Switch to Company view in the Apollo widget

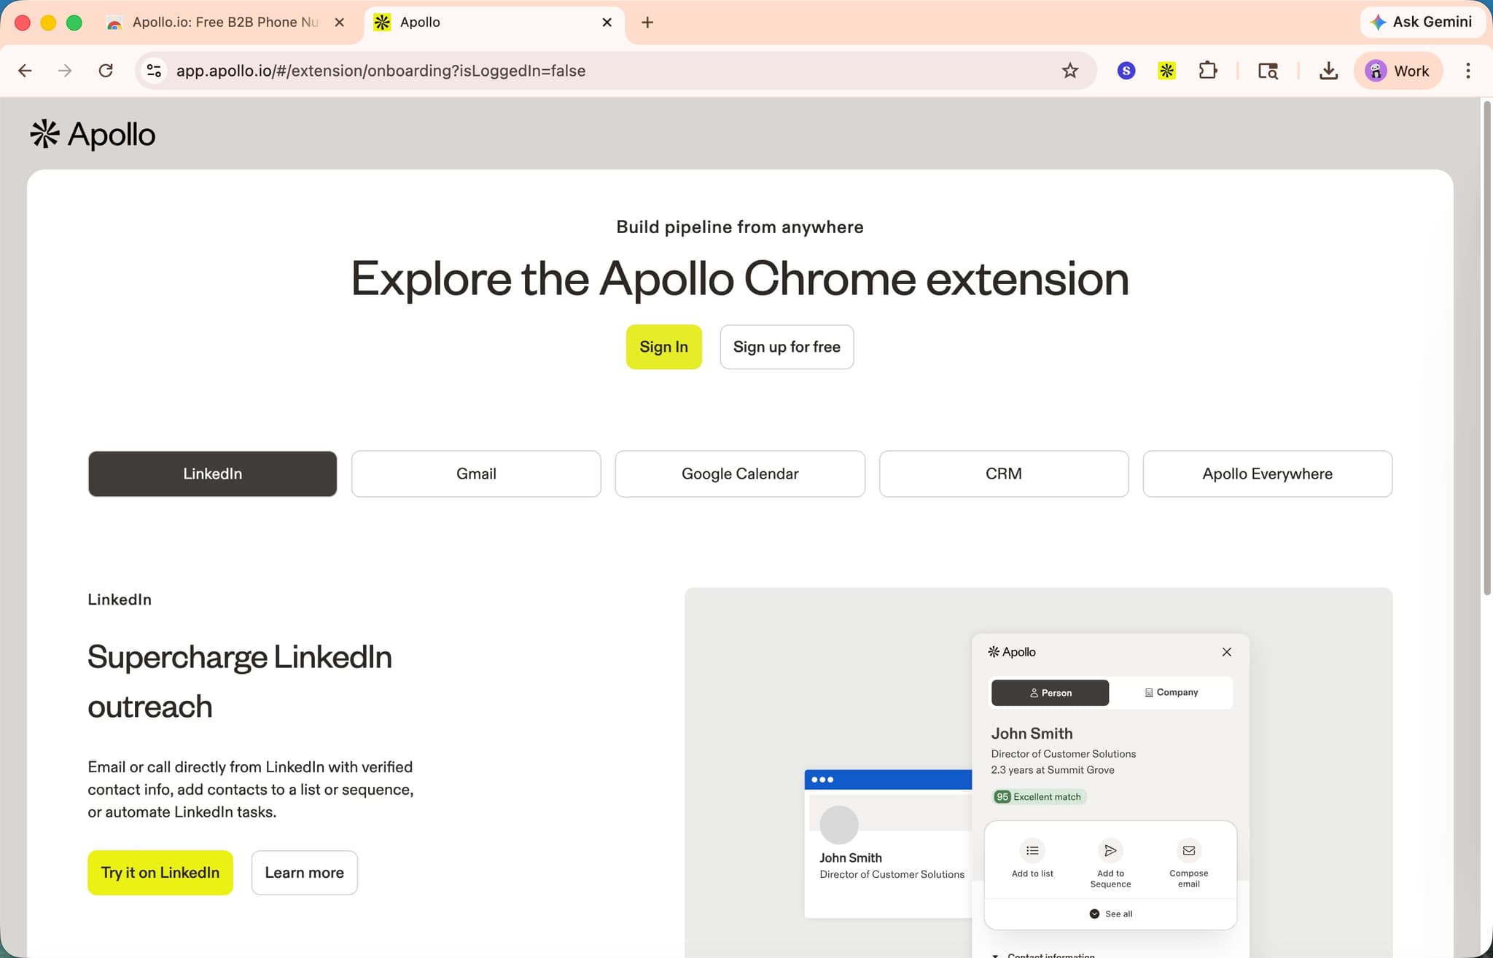click(1172, 692)
